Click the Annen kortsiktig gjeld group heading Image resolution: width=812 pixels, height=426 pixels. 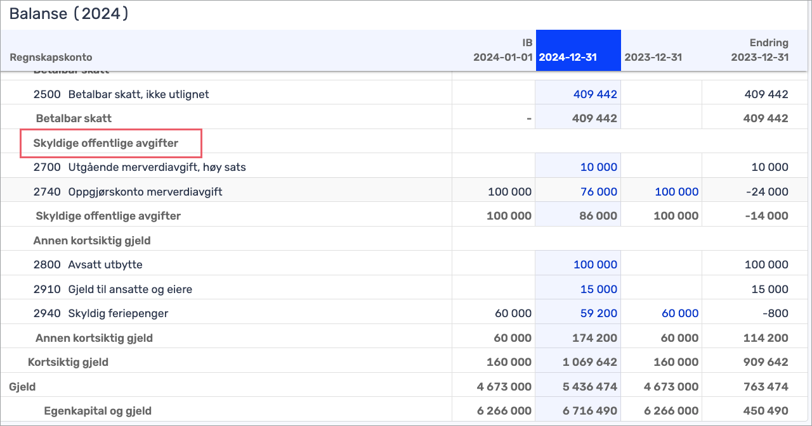[92, 241]
